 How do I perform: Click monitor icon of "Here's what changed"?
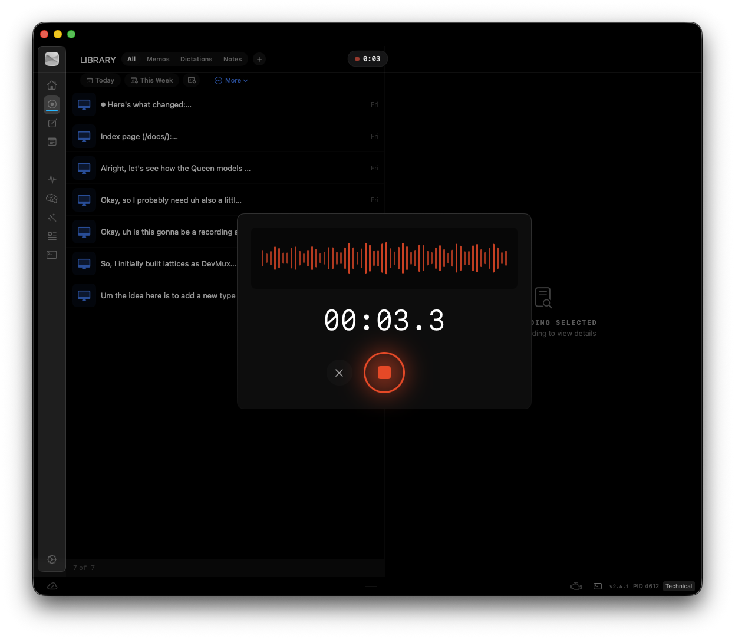84,104
